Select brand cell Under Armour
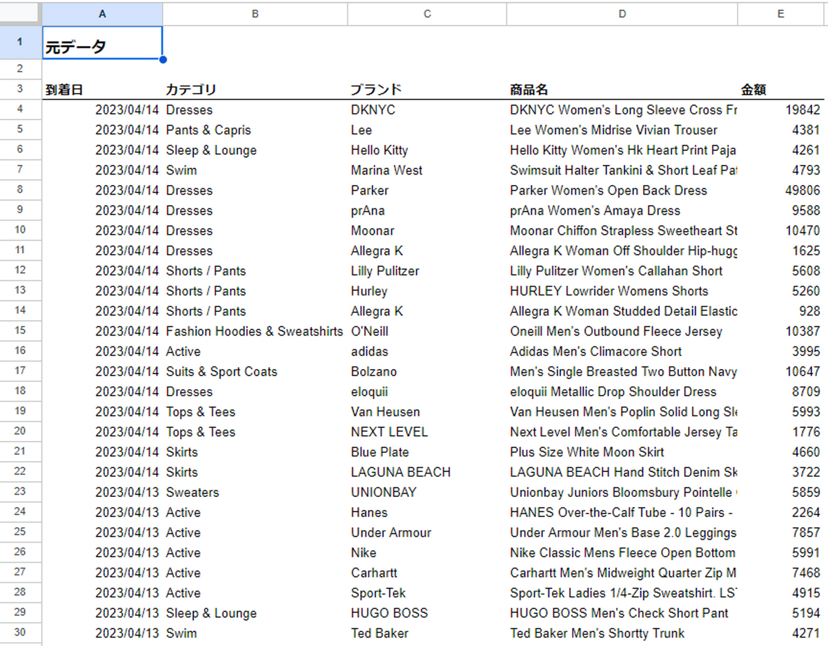The image size is (828, 646). pos(427,532)
